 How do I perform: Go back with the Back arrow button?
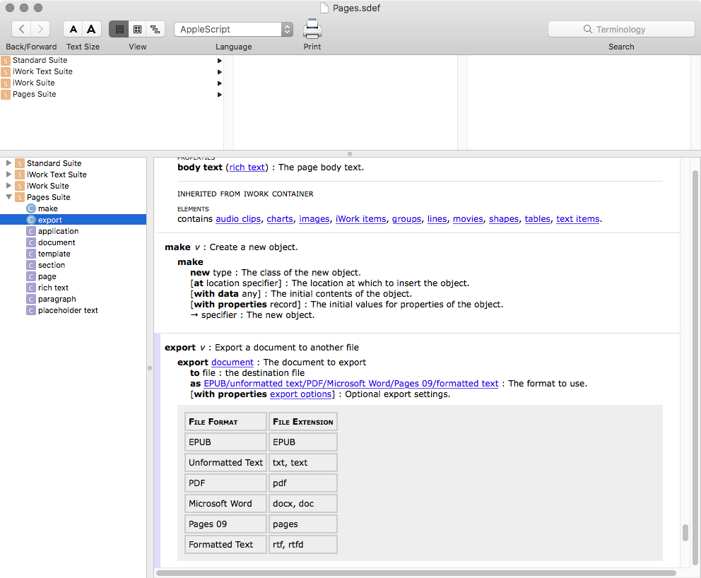[21, 29]
